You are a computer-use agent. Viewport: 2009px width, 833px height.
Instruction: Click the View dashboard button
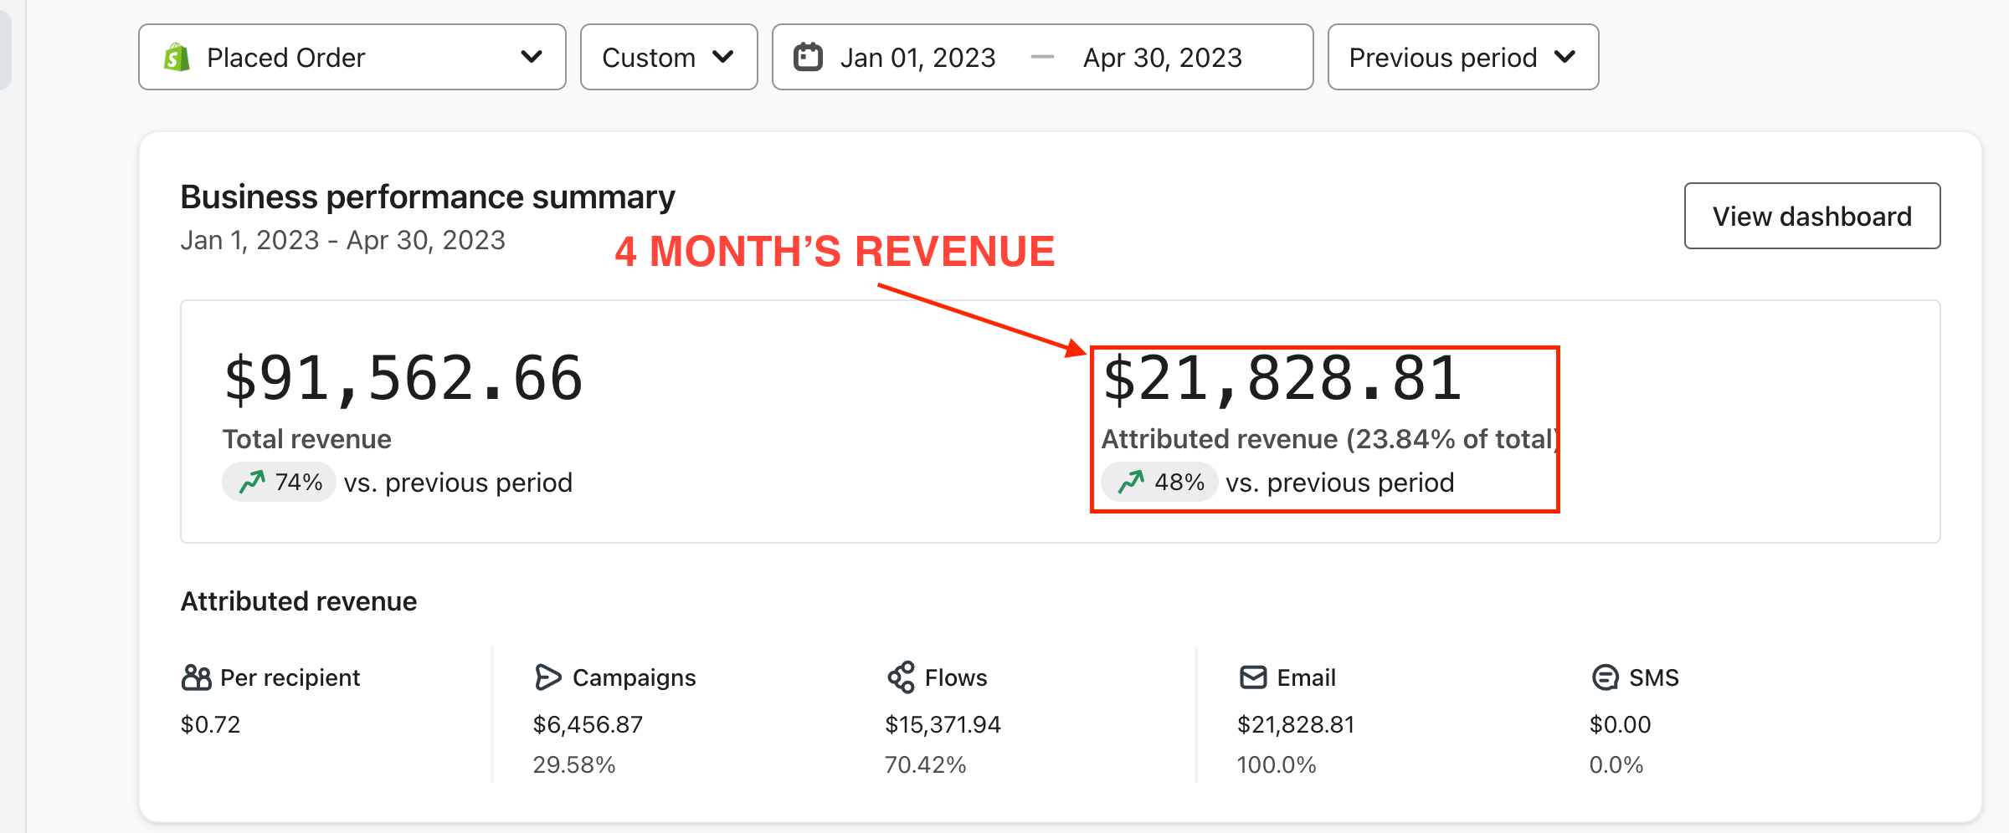pos(1811,216)
